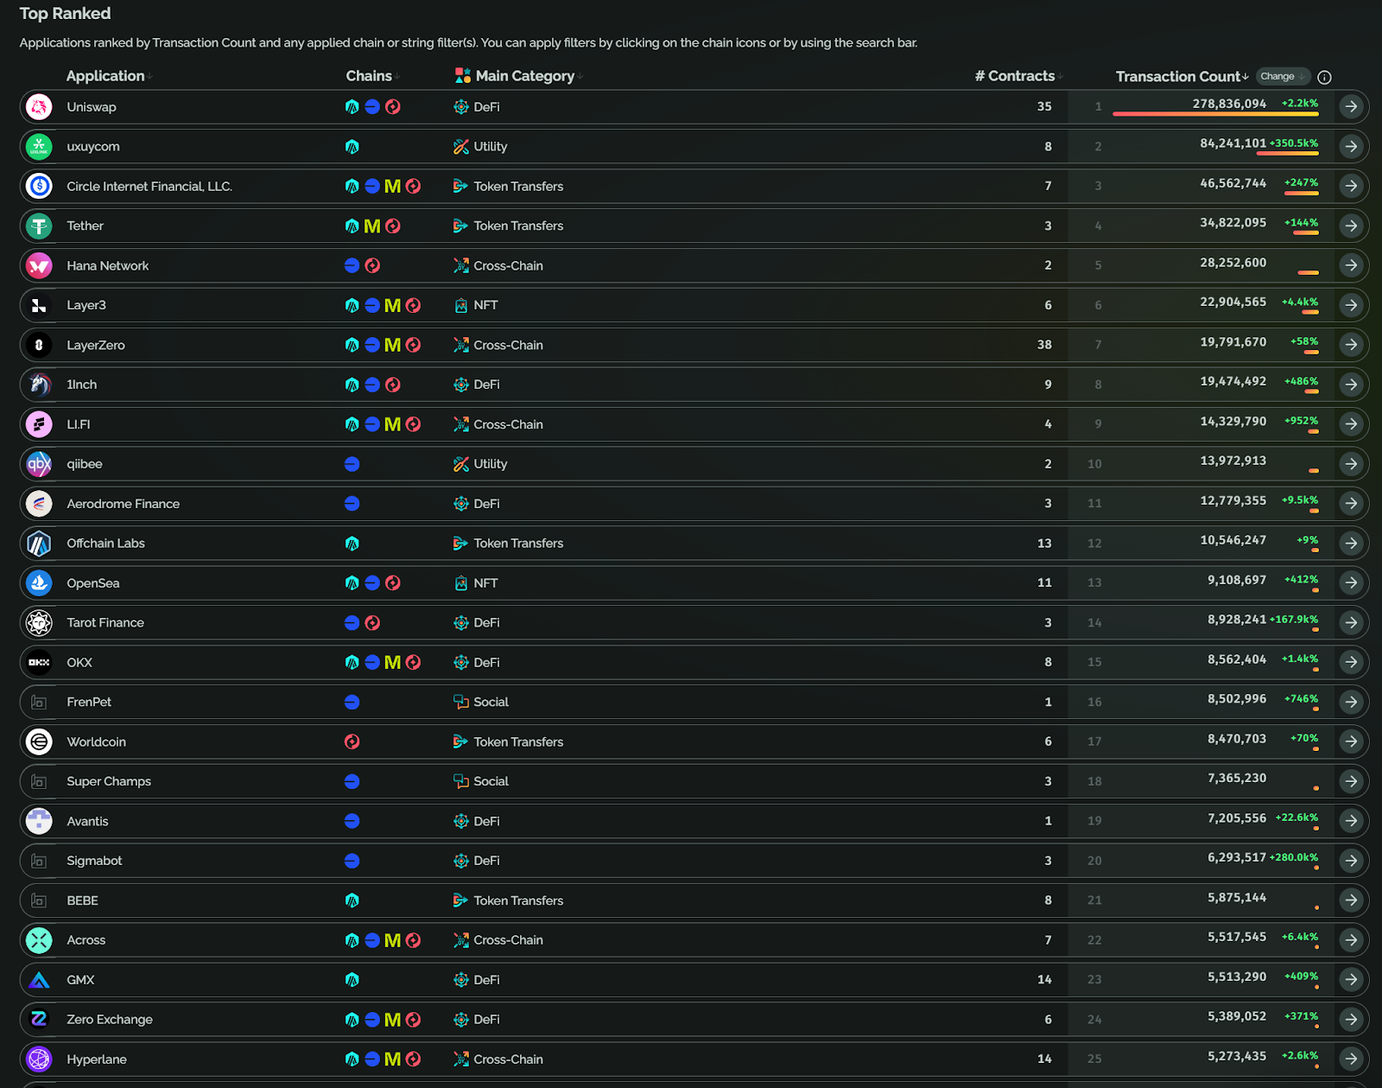Filter by Mantle chain icon in Layer3 row

coord(392,305)
